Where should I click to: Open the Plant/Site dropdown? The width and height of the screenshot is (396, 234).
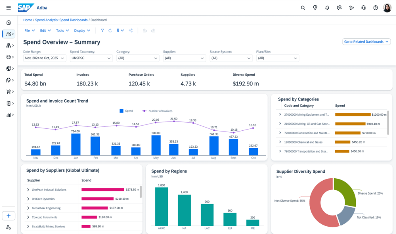(278, 58)
